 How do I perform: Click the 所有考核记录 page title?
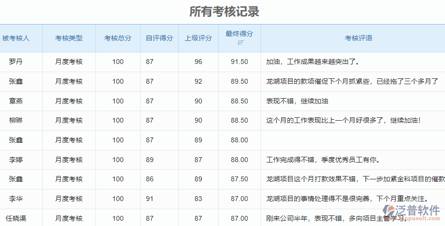coord(224,12)
